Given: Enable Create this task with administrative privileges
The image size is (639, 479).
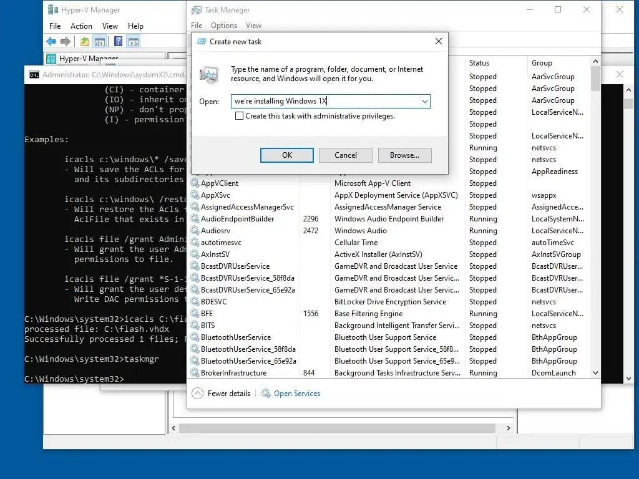Looking at the screenshot, I should 240,116.
